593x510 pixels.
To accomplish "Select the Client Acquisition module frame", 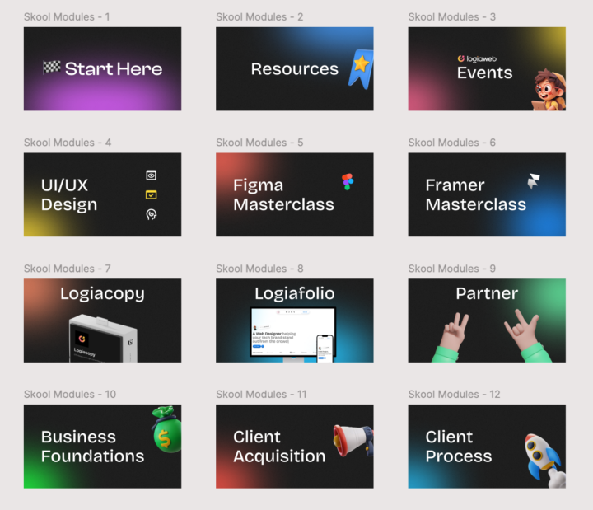I will (x=295, y=446).
